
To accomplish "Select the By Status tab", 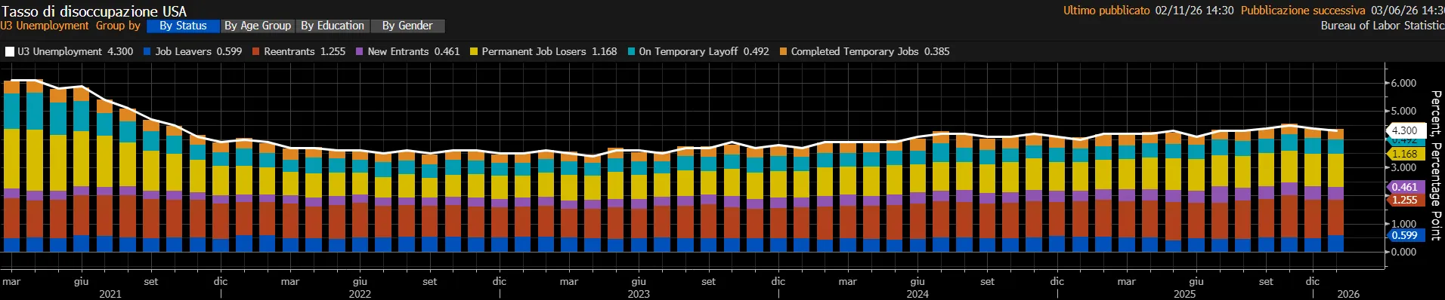I will tap(182, 26).
